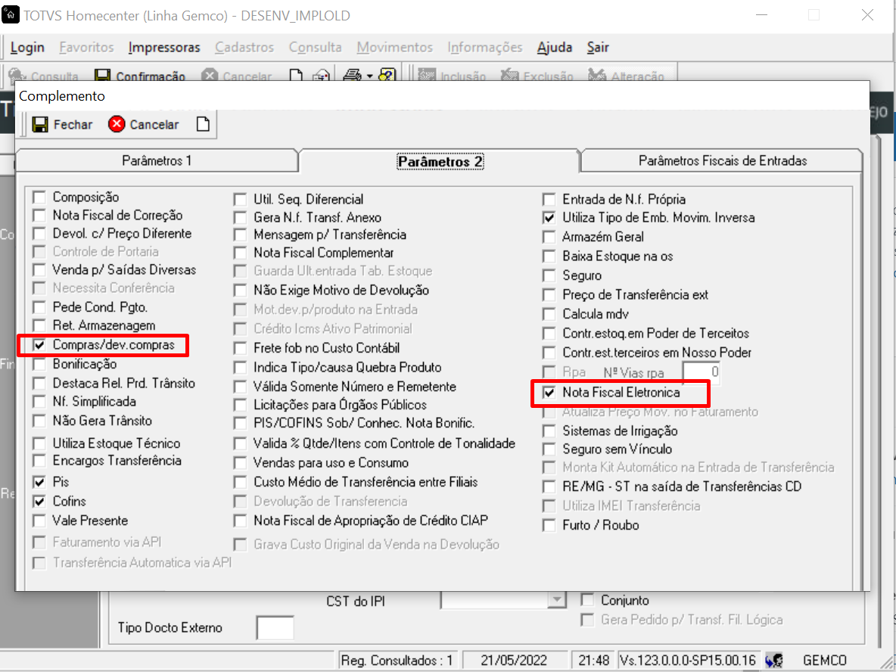The image size is (896, 672).
Task: Click the Nº Vias rpa number field
Action: pos(702,372)
